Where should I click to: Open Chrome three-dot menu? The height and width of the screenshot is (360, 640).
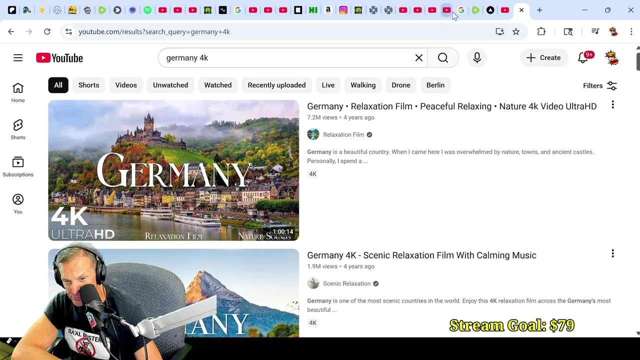click(631, 31)
